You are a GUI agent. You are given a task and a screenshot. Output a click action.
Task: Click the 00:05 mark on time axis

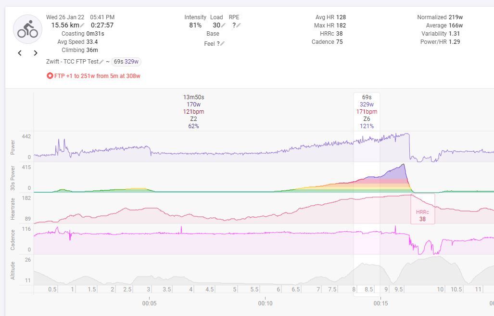(149, 303)
